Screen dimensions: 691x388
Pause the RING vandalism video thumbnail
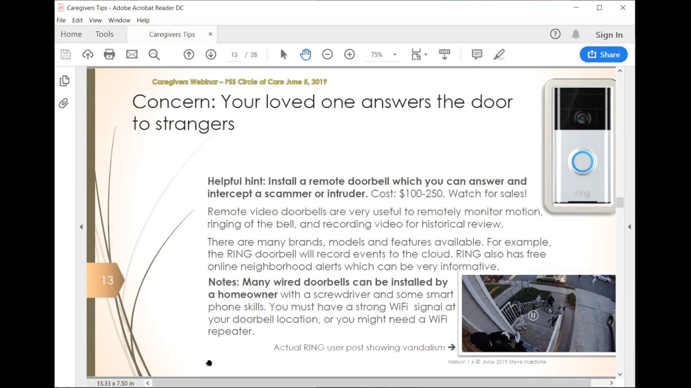pos(533,316)
